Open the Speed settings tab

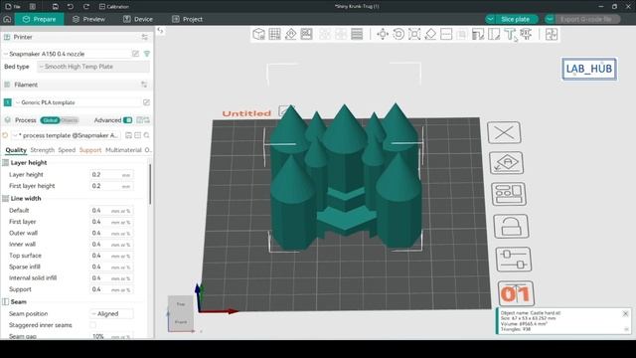pos(67,150)
